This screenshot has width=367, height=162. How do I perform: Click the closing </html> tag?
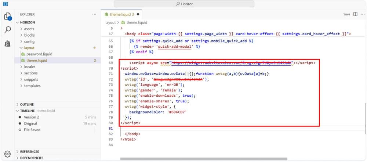point(128,139)
